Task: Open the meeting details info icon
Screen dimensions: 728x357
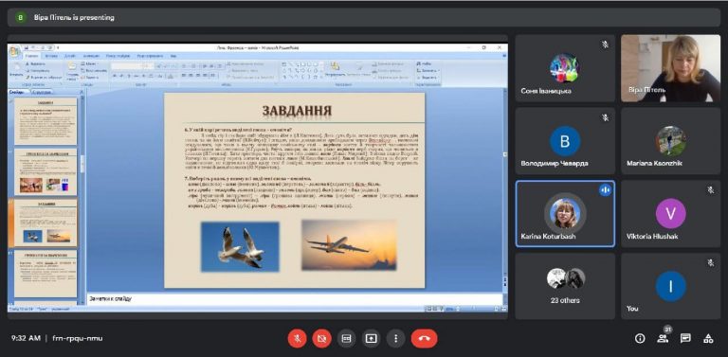Action: pos(640,338)
